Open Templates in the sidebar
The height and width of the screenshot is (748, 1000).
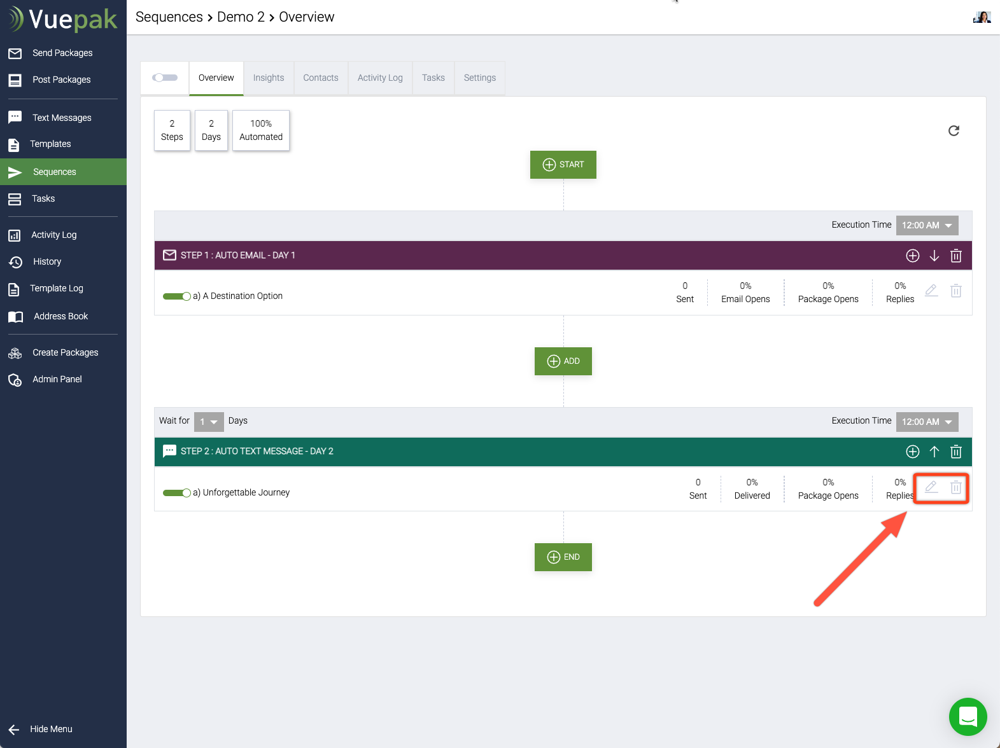tap(50, 144)
